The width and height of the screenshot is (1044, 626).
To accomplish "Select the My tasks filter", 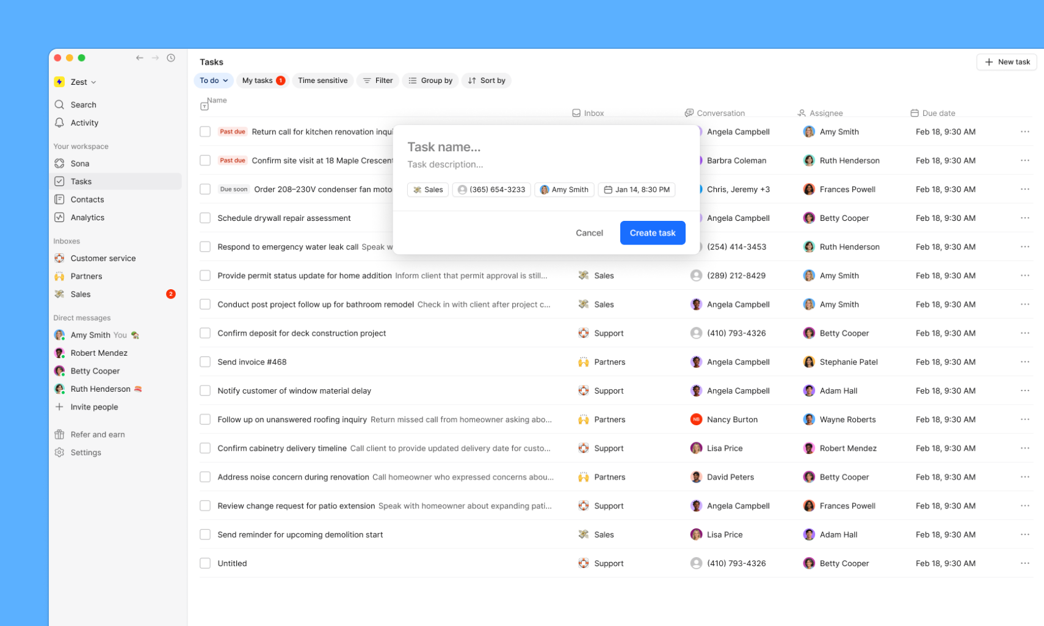I will coord(263,81).
